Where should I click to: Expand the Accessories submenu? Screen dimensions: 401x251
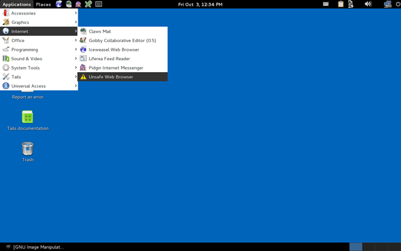(x=39, y=13)
